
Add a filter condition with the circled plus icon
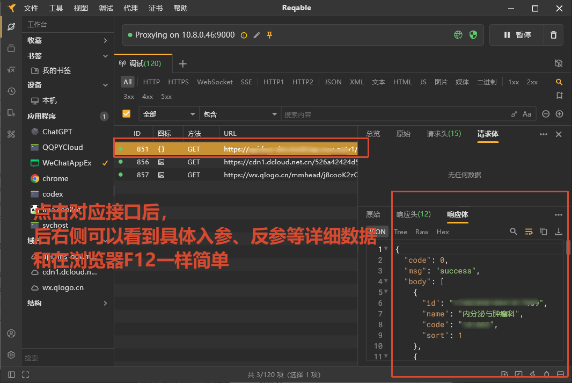559,114
